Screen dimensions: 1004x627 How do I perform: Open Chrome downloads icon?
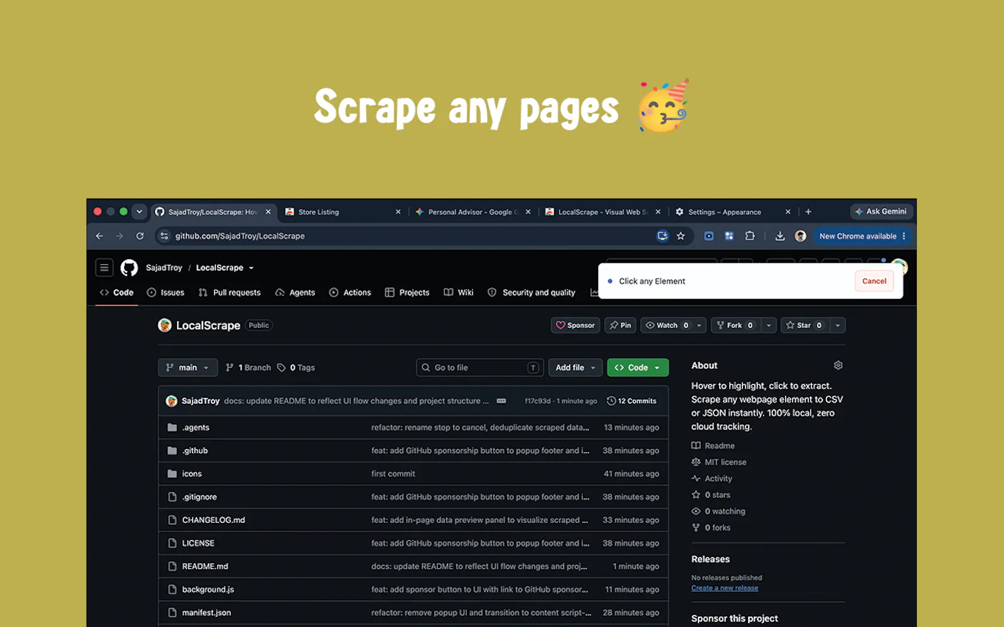(x=780, y=236)
